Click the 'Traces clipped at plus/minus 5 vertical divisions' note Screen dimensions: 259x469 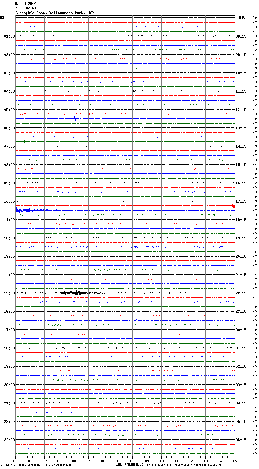tap(184, 465)
